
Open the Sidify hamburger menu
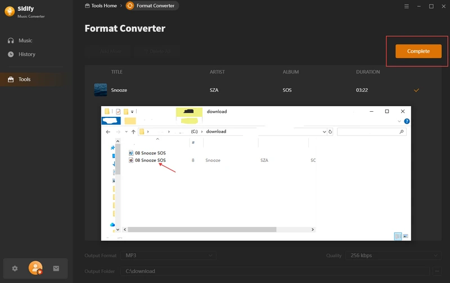click(406, 6)
